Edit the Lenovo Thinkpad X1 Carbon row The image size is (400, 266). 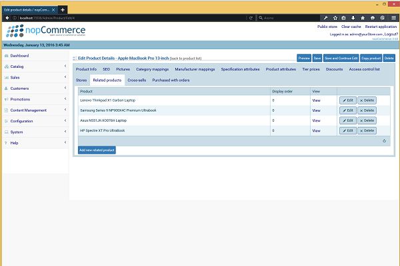tap(348, 100)
